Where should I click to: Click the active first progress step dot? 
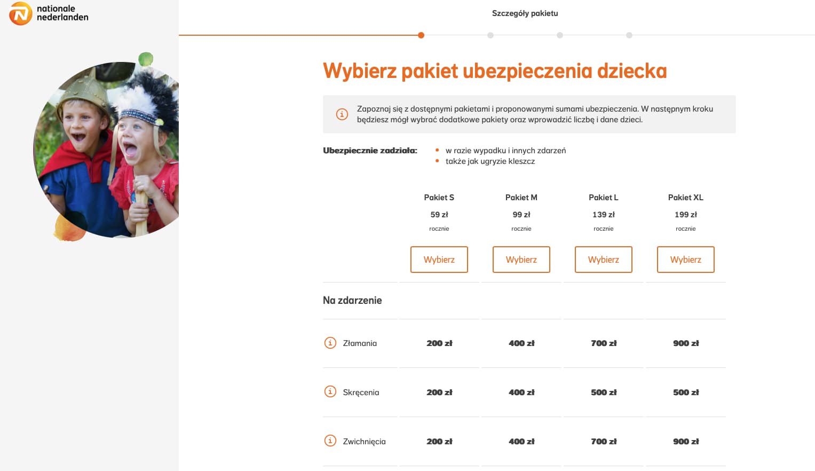pyautogui.click(x=421, y=35)
